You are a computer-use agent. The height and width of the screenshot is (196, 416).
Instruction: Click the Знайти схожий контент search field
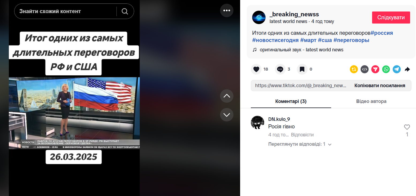pos(66,11)
